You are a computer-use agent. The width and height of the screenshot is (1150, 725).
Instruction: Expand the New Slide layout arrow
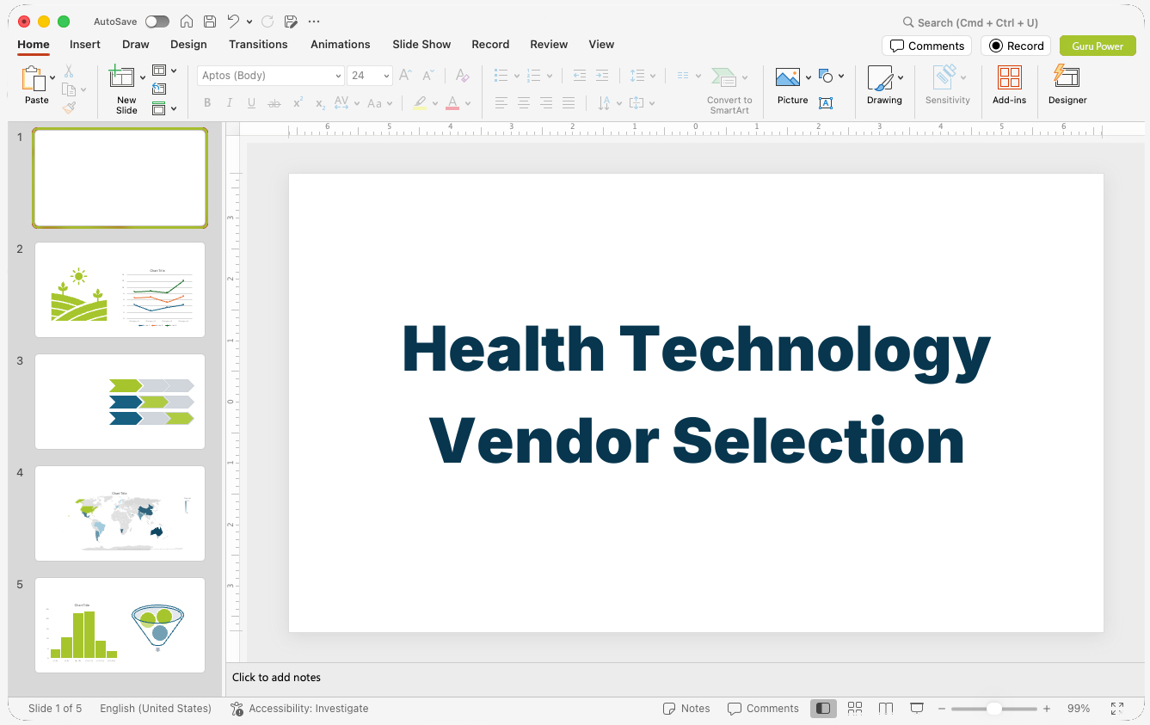(143, 77)
